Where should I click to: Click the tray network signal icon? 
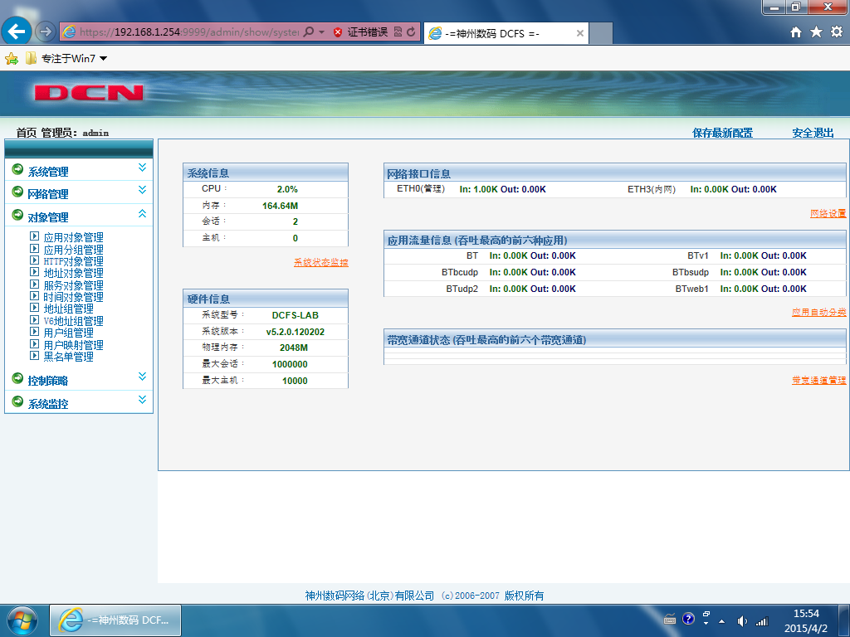(762, 620)
